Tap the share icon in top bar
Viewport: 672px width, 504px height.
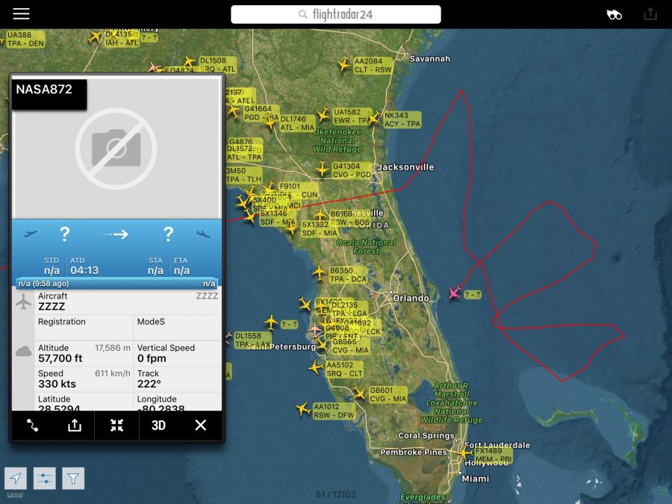650,14
